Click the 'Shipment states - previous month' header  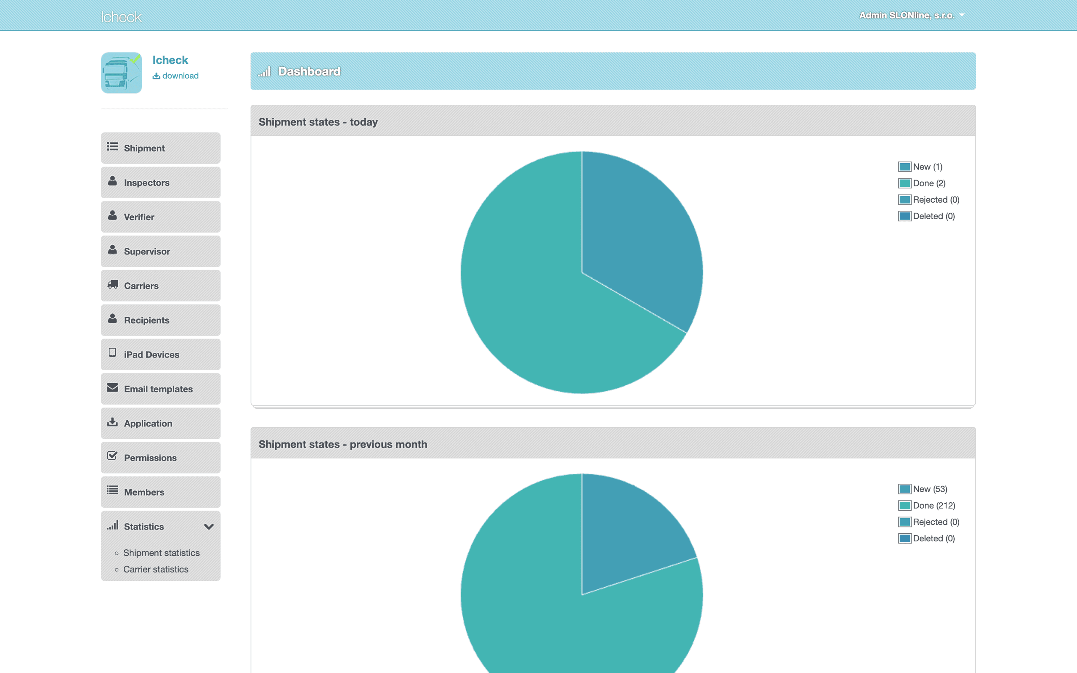[x=613, y=443]
